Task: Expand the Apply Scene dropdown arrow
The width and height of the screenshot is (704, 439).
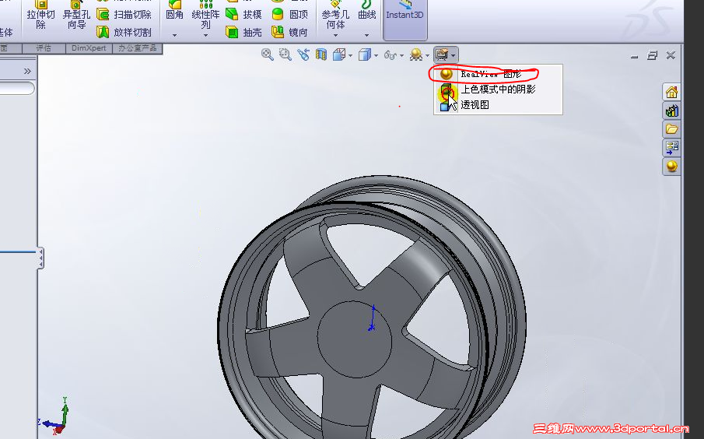Action: [427, 56]
